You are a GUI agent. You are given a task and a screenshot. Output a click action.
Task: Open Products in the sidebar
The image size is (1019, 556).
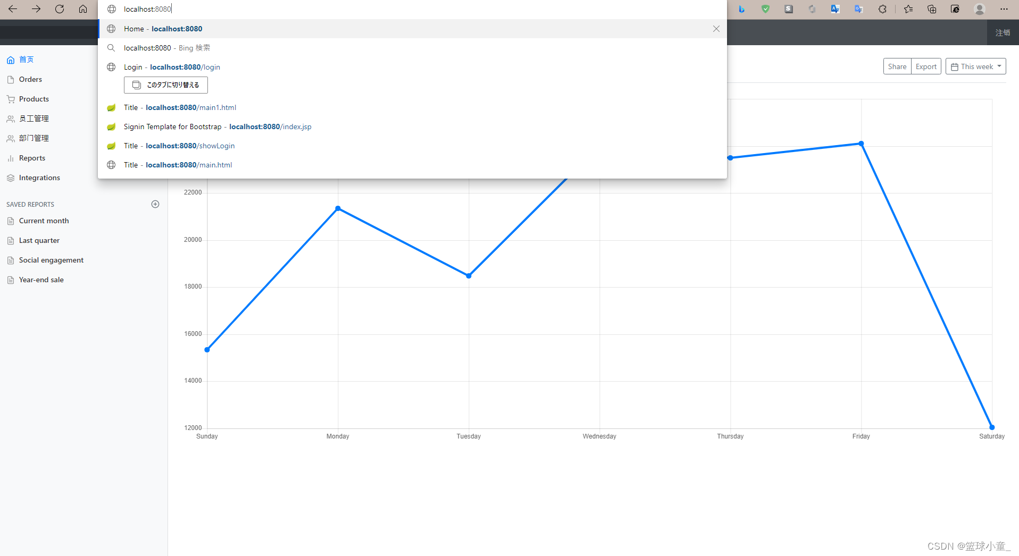[34, 99]
